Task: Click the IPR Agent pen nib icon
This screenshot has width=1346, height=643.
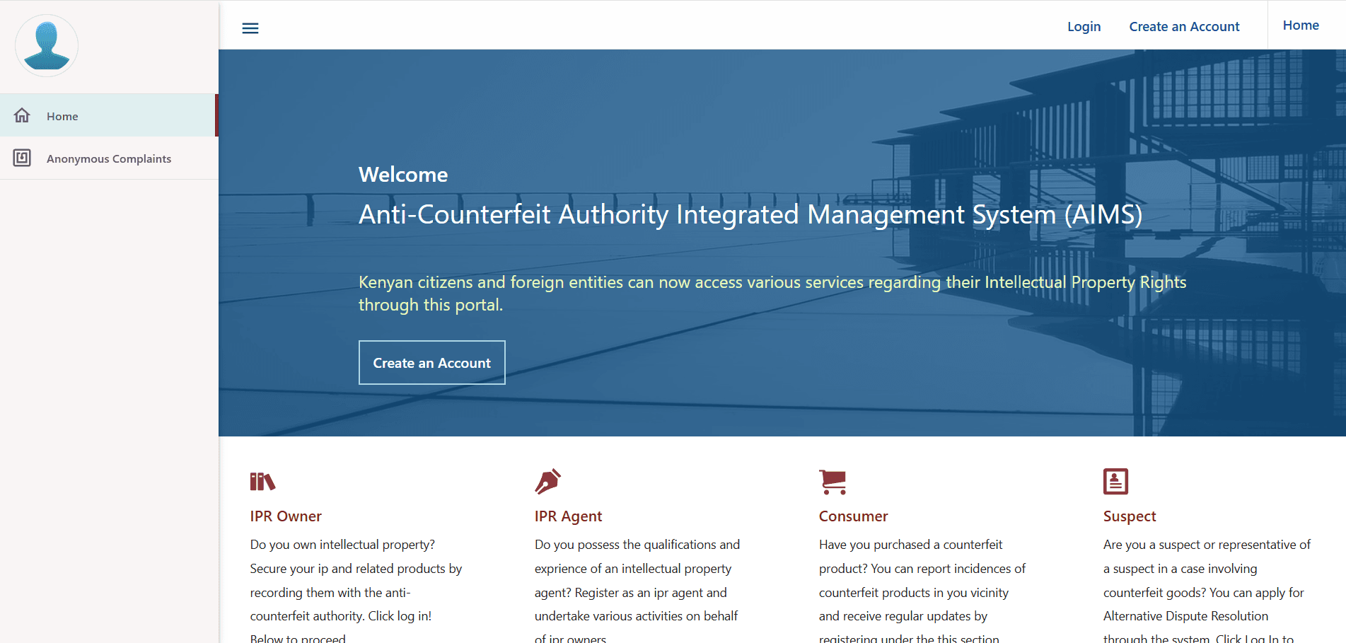Action: pyautogui.click(x=548, y=481)
